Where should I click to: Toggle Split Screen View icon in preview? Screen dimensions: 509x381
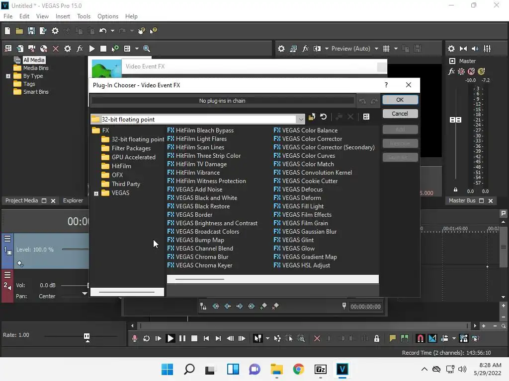[317, 49]
